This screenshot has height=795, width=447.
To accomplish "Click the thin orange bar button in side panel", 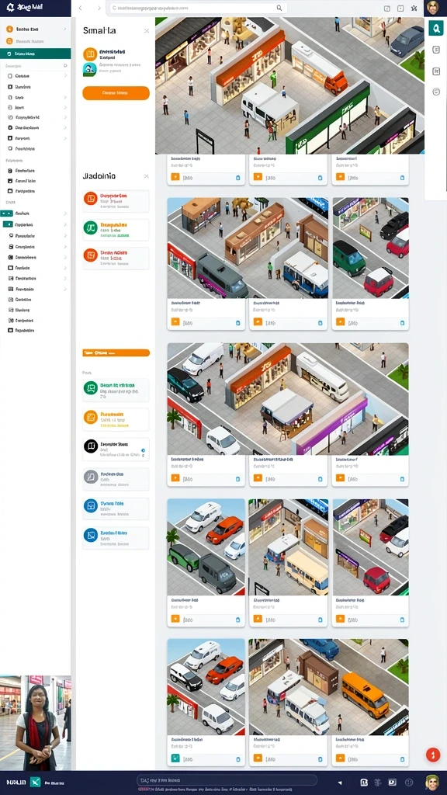I will click(116, 352).
